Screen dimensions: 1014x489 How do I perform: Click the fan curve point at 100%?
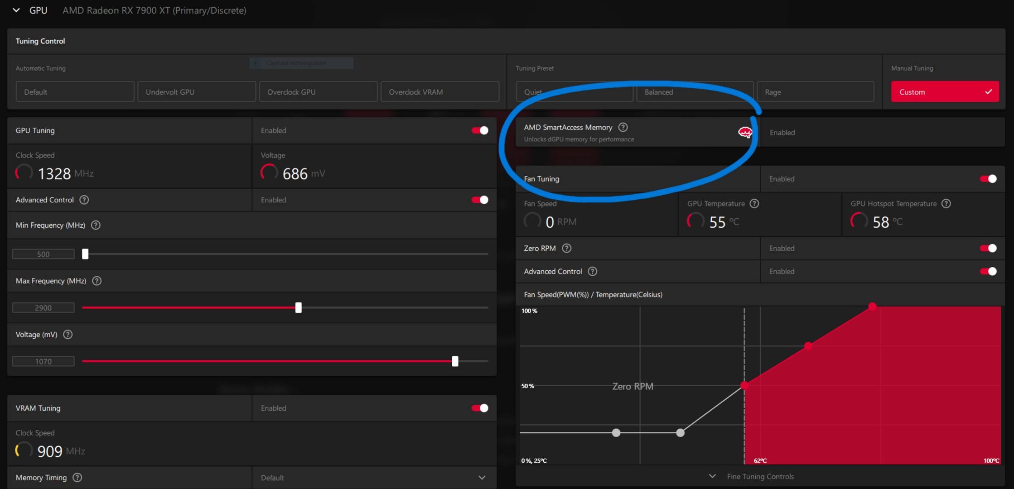click(x=872, y=307)
